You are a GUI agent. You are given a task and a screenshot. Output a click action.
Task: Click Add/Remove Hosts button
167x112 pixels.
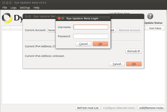(x=151, y=108)
